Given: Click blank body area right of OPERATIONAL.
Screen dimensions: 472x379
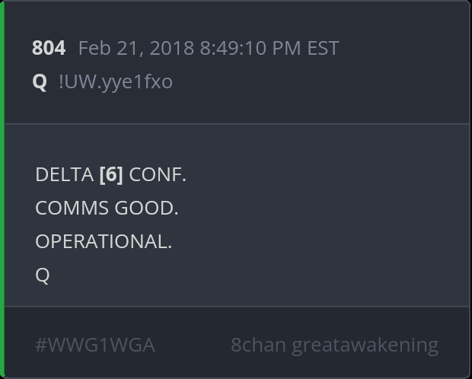Looking at the screenshot, I should point(320,241).
